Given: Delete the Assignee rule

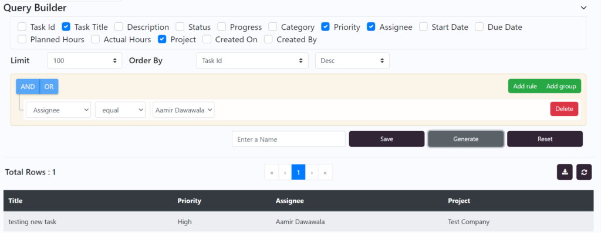Looking at the screenshot, I should (564, 109).
